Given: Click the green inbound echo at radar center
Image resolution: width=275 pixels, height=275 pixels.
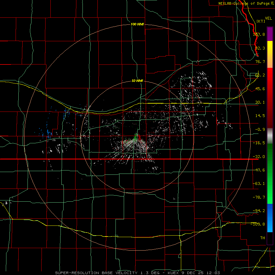Looking at the screenshot, I should pos(136,137).
